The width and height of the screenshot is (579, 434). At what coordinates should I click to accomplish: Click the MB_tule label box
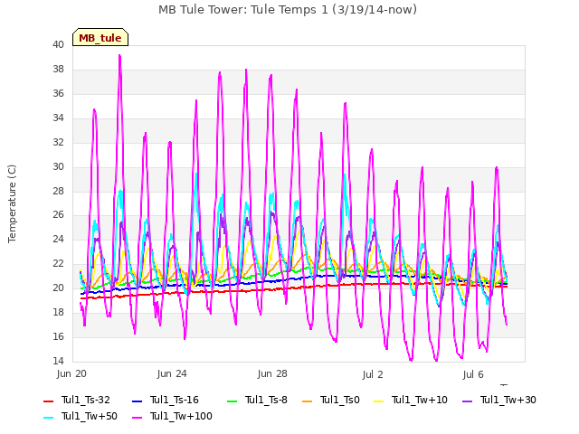[100, 37]
